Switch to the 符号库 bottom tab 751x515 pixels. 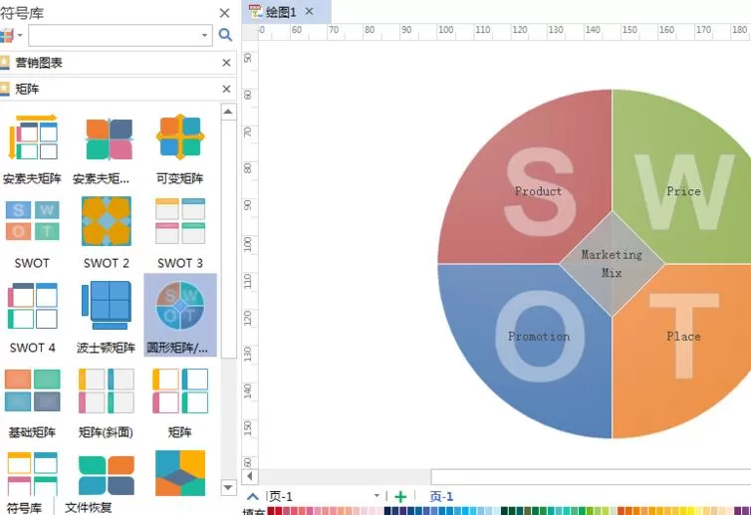tap(25, 508)
